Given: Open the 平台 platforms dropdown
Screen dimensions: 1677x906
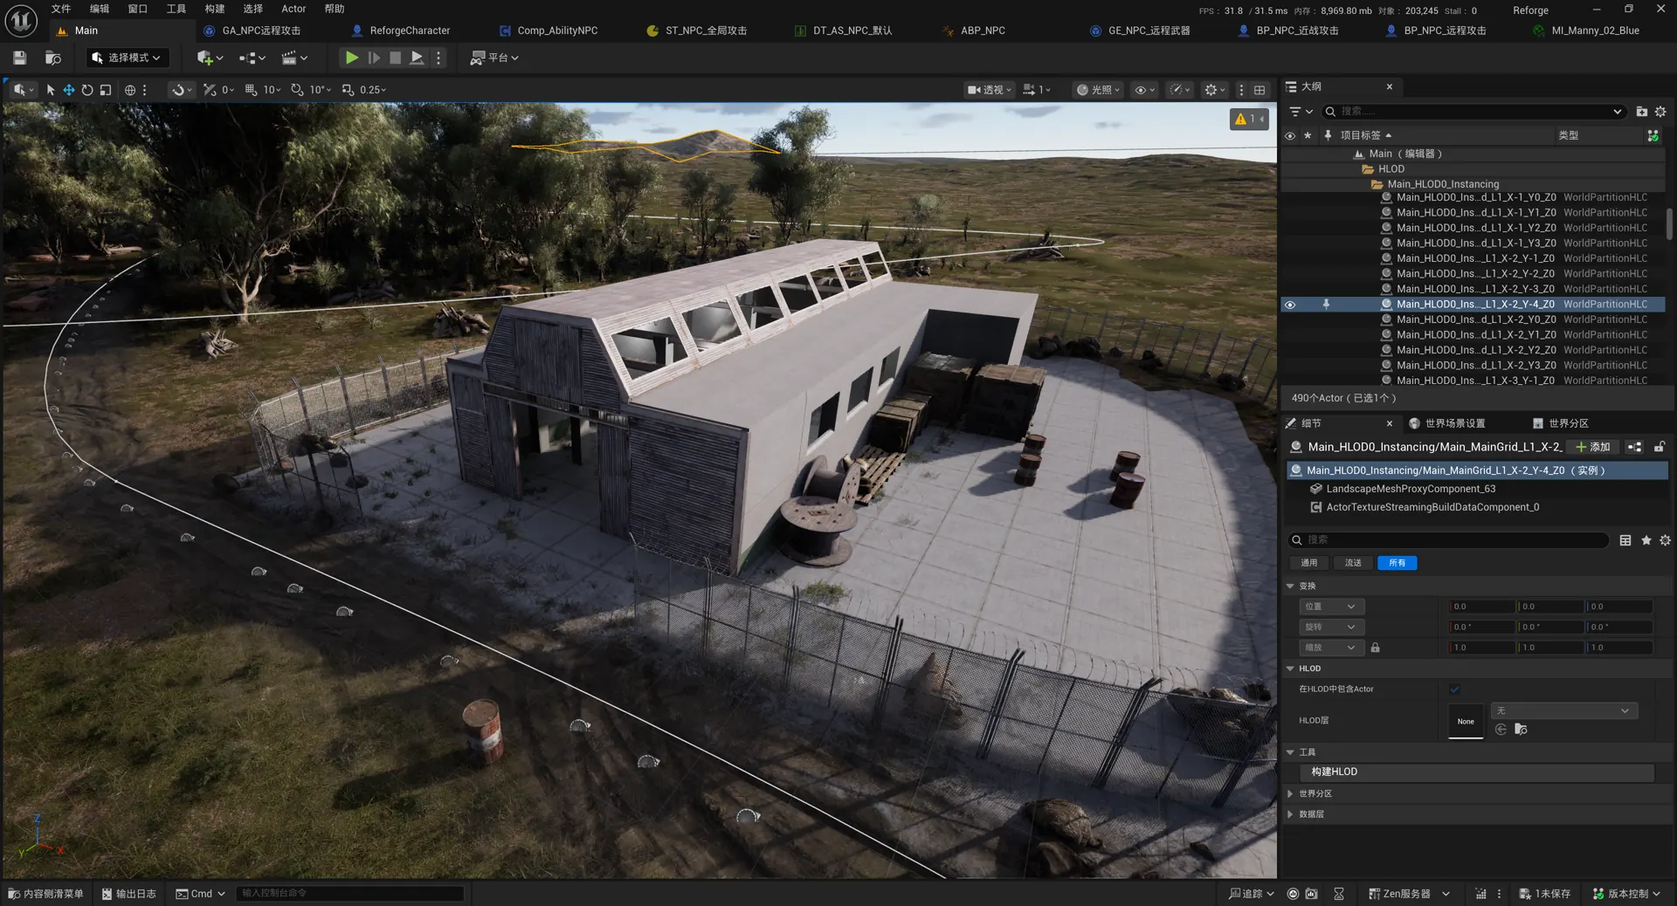Looking at the screenshot, I should [x=494, y=58].
